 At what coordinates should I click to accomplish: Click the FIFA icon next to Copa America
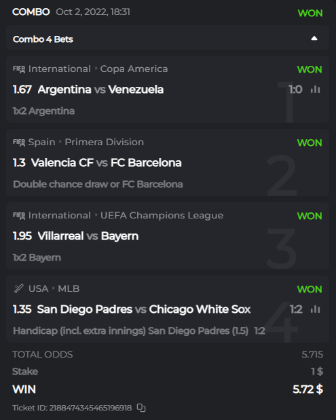click(19, 69)
